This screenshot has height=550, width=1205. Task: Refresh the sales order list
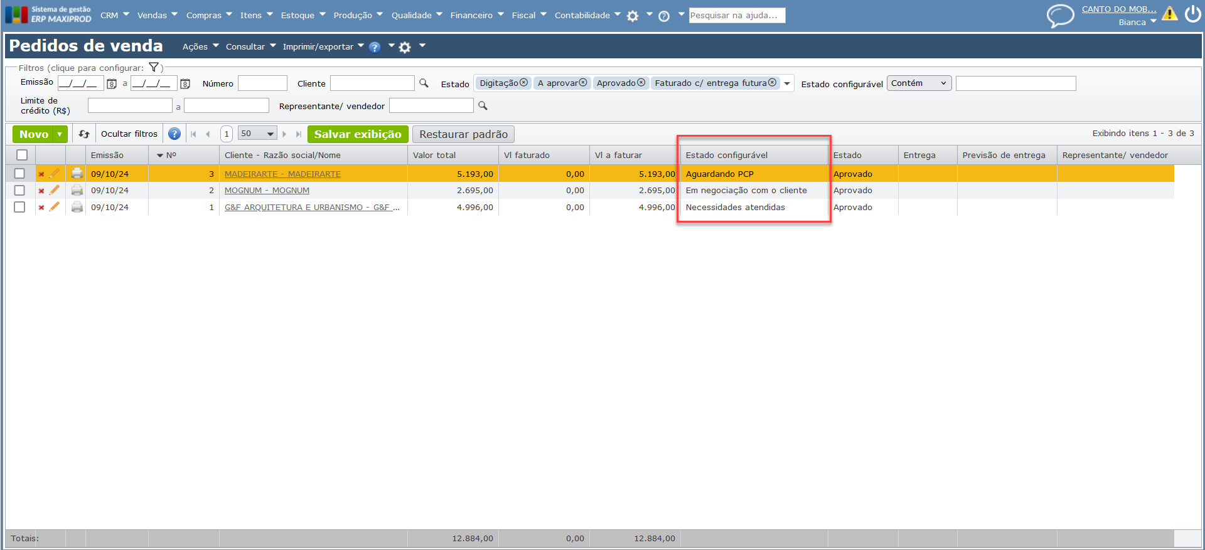[x=84, y=134]
